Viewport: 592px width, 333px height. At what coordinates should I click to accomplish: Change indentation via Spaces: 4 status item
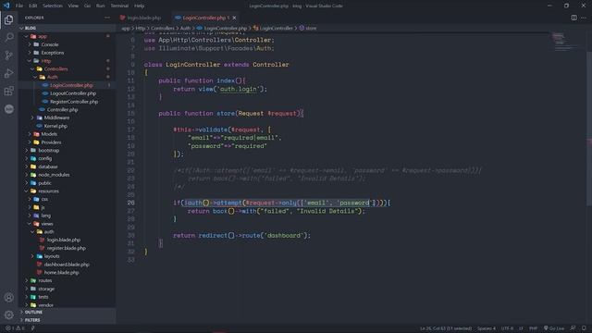click(x=487, y=328)
